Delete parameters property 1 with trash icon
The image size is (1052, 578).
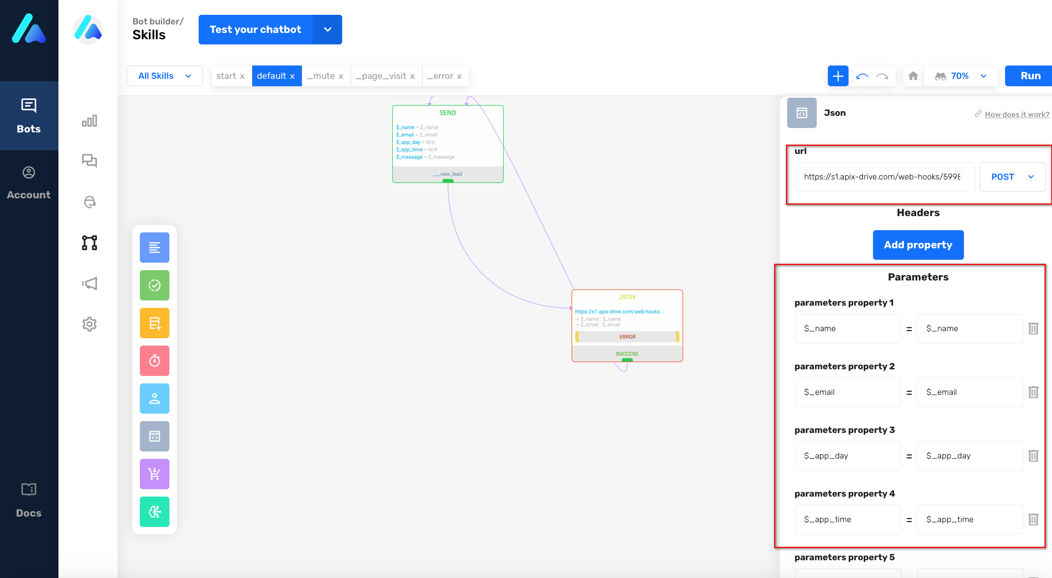click(x=1033, y=329)
